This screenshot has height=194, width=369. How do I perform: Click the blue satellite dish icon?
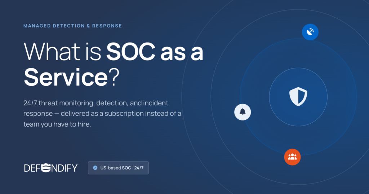(310, 32)
